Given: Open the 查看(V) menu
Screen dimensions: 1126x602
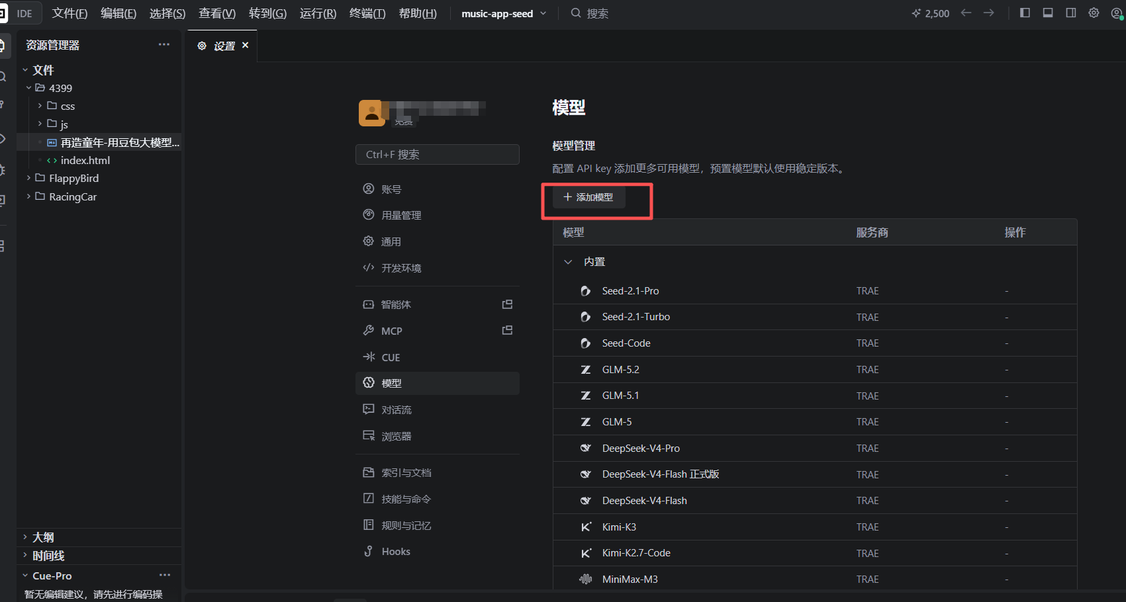Looking at the screenshot, I should (217, 13).
